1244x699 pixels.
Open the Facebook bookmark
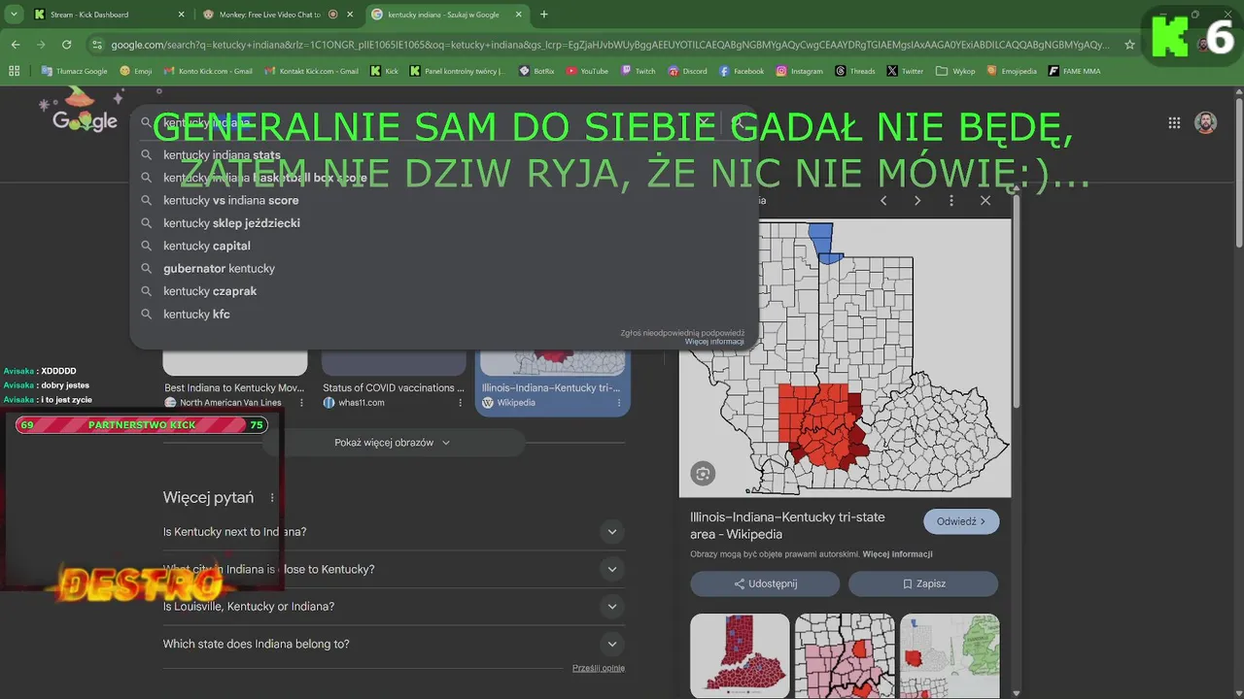[x=742, y=71]
